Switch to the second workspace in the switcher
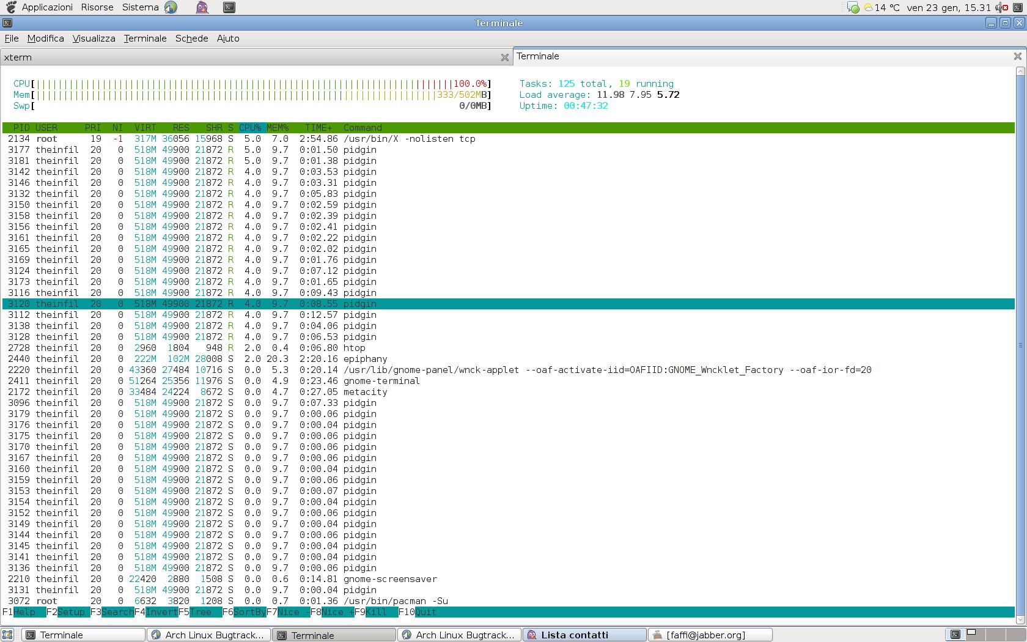 click(x=971, y=635)
